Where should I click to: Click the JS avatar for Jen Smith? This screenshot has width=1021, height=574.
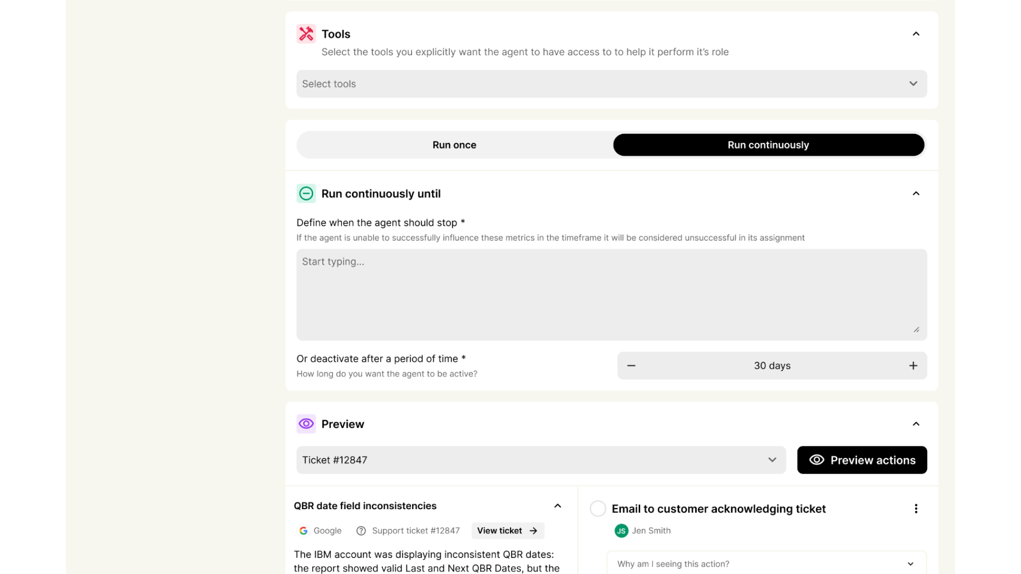point(621,530)
